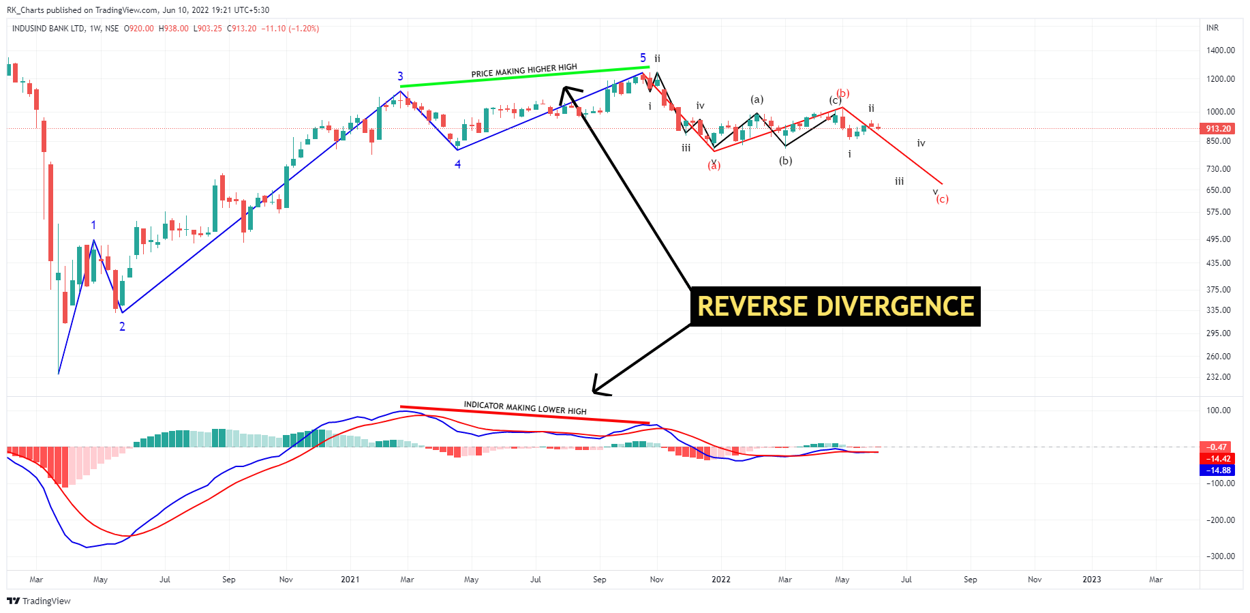The height and width of the screenshot is (613, 1250).
Task: Click the blue wave label 4
Action: (457, 164)
